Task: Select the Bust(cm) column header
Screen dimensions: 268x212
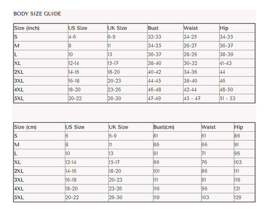Action: pyautogui.click(x=164, y=127)
